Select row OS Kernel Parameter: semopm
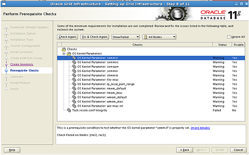 (x=151, y=67)
